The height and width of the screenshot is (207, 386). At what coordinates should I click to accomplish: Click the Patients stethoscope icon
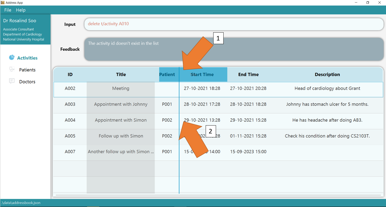tap(12, 69)
